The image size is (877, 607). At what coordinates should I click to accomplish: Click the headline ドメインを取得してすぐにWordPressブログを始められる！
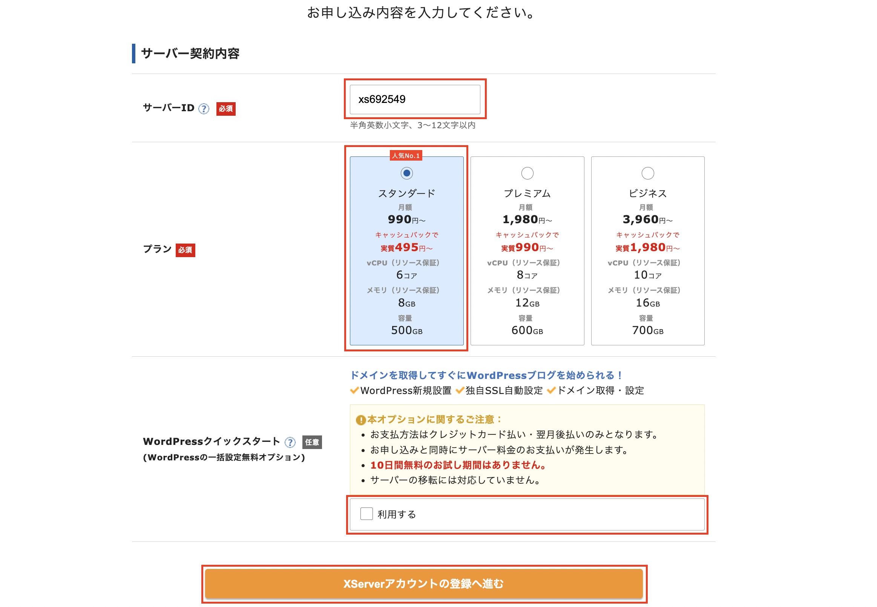point(486,376)
